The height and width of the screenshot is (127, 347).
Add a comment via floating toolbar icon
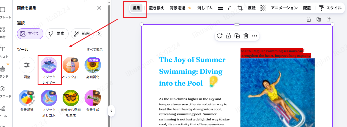pyautogui.click(x=220, y=36)
